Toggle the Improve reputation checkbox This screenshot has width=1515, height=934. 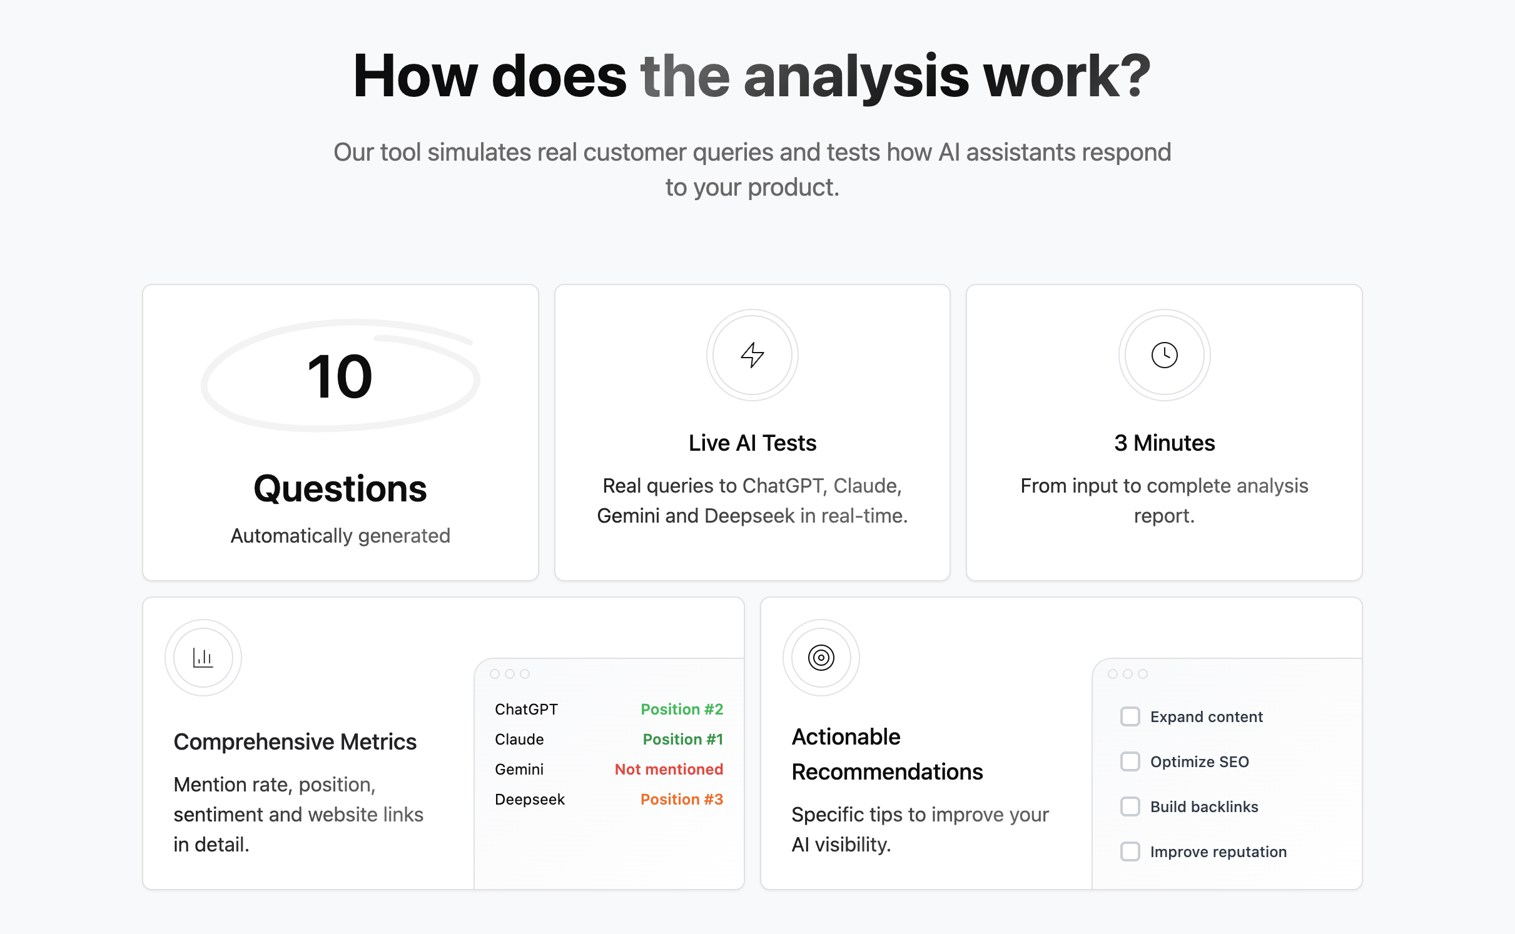[1130, 851]
